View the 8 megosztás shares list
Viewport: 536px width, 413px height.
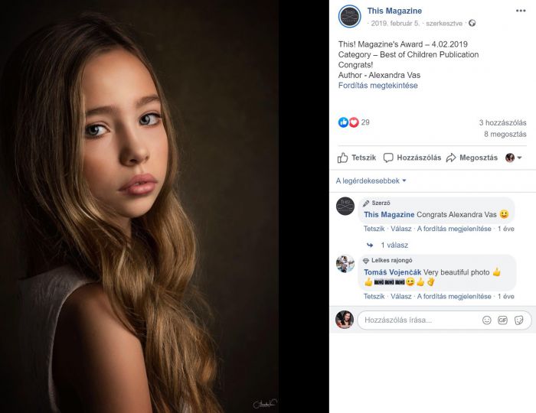click(x=505, y=134)
